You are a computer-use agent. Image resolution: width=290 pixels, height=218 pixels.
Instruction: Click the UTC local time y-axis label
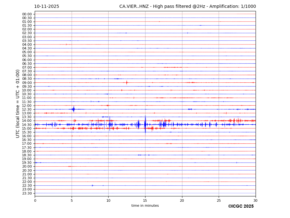(18, 103)
